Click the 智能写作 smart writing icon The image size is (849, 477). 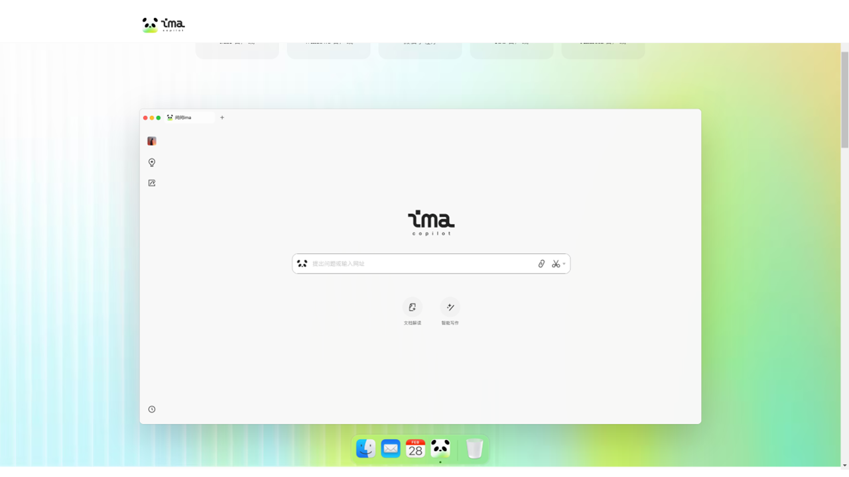[450, 307]
